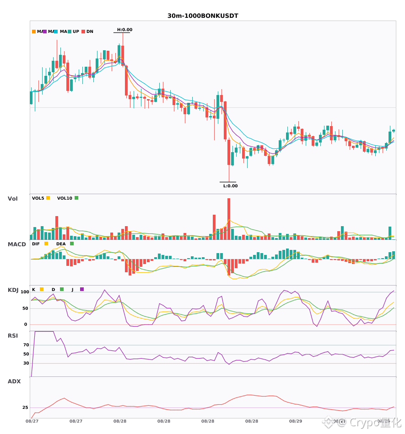The height and width of the screenshot is (434, 405).
Task: Select the RSI panel label
Action: tap(13, 335)
